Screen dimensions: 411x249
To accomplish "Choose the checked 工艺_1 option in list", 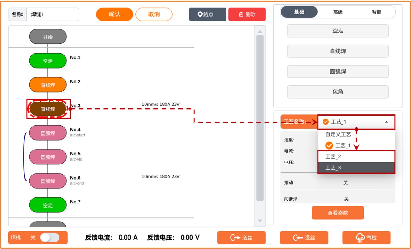I will tap(338, 145).
